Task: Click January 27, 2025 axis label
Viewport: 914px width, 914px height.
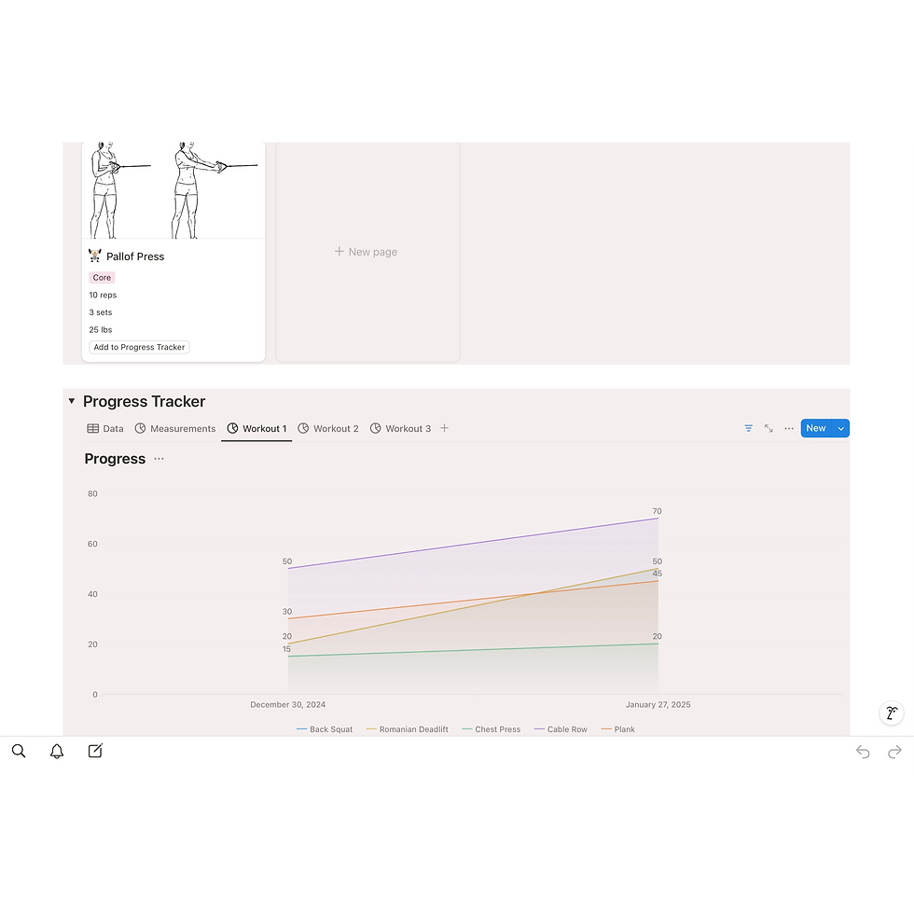Action: 658,705
